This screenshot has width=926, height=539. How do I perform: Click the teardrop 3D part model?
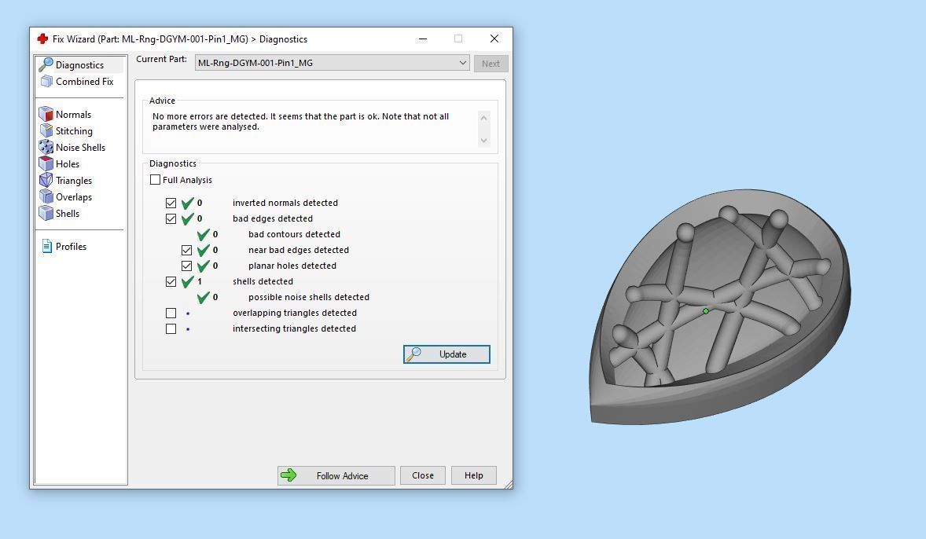pos(720,306)
